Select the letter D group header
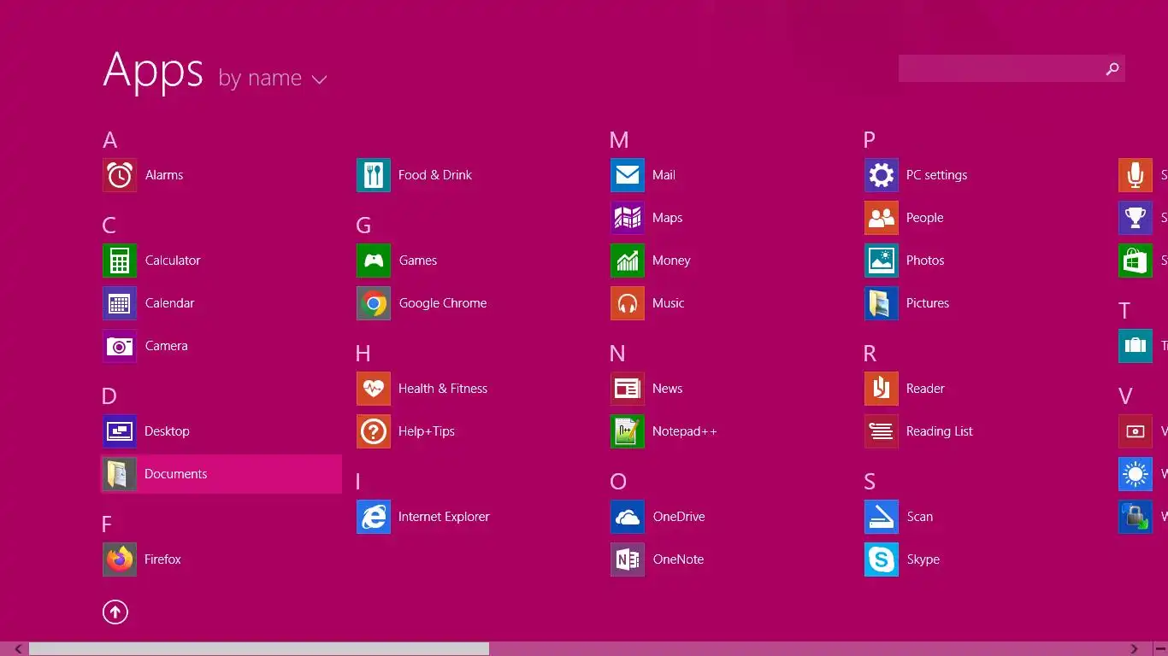This screenshot has width=1168, height=656. coord(109,396)
